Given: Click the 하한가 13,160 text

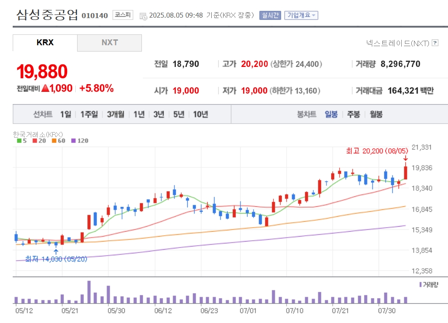Looking at the screenshot, I should (x=295, y=90).
